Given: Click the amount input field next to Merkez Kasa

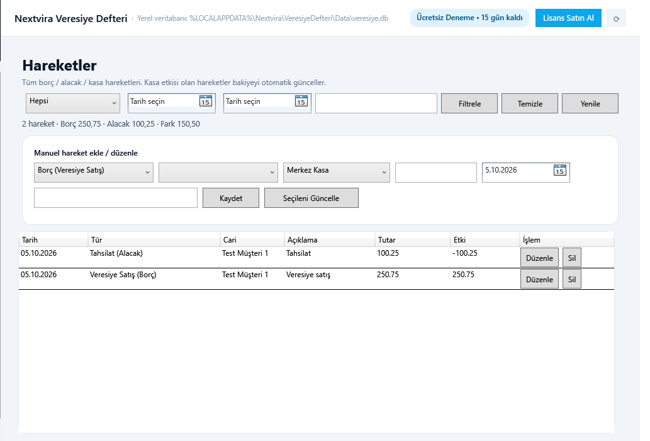Looking at the screenshot, I should 435,173.
